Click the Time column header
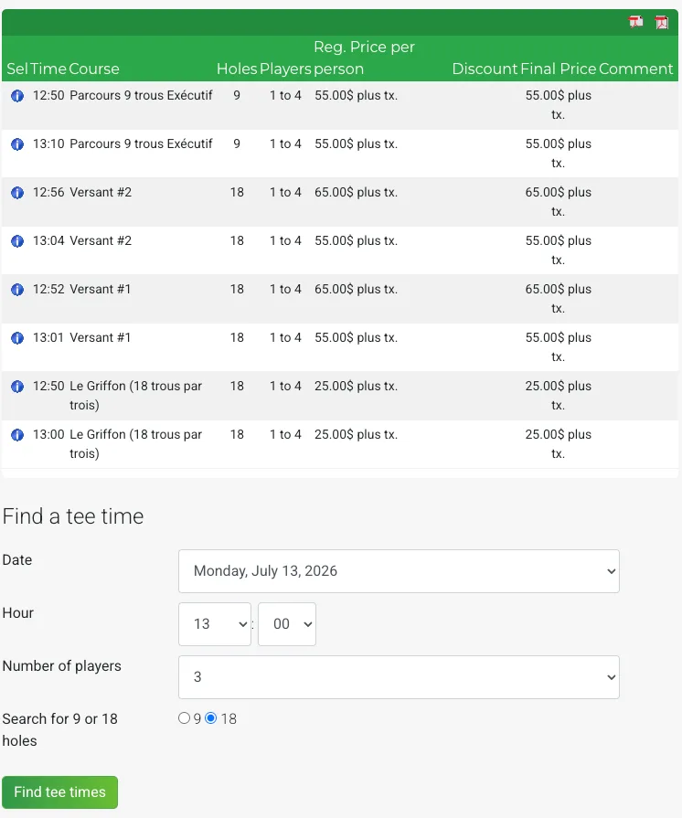The width and height of the screenshot is (682, 818). tap(48, 69)
